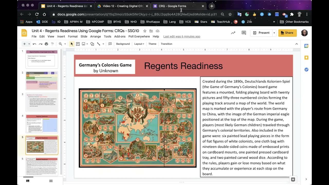The width and height of the screenshot is (329, 185).
Task: Open the File menu
Action: (34, 36)
